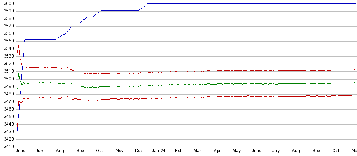
Task: Click the 'Mar' month on the axis
Action: (197, 150)
